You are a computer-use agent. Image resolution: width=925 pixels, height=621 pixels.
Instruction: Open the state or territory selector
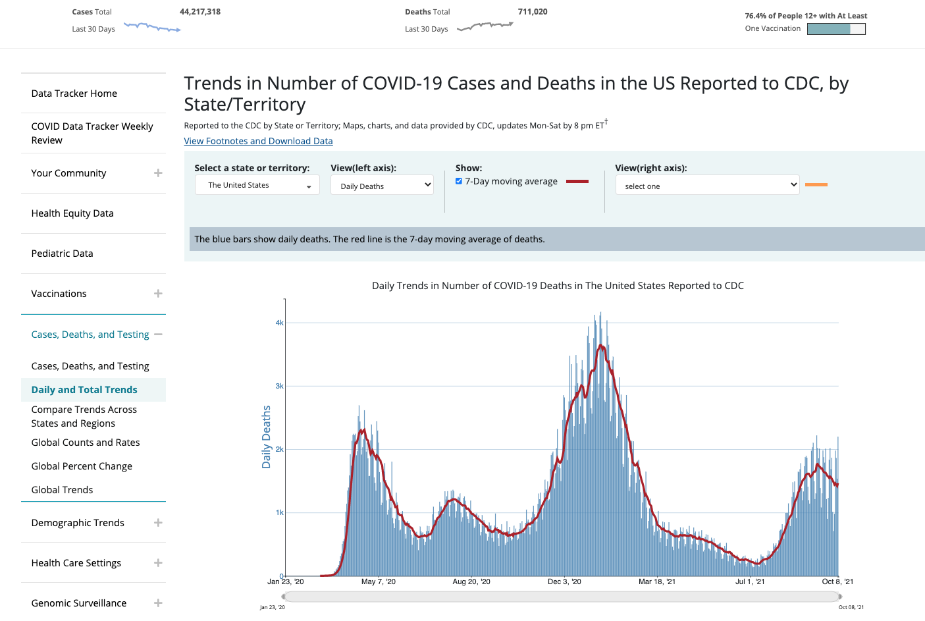[x=257, y=185]
